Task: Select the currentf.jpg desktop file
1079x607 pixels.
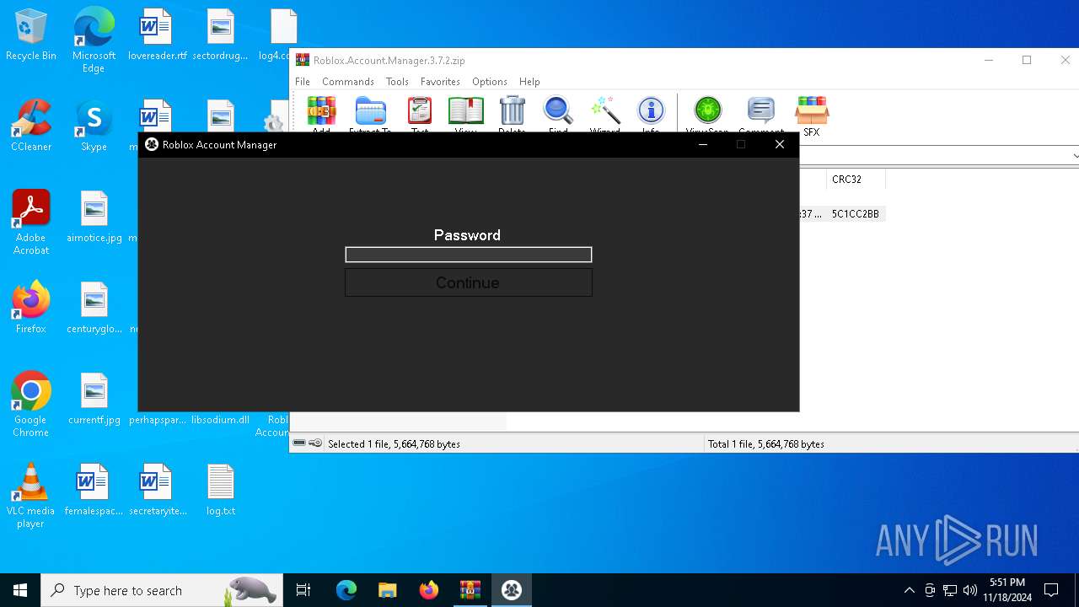Action: pyautogui.click(x=94, y=400)
